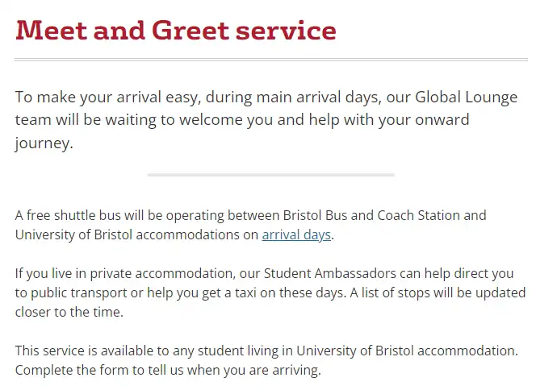Screen dimensions: 536x390
Task: Click the phrase 'closer to the time'
Action: pos(68,312)
